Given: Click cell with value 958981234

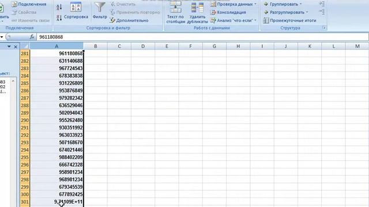Looking at the screenshot, I should pos(57,172).
